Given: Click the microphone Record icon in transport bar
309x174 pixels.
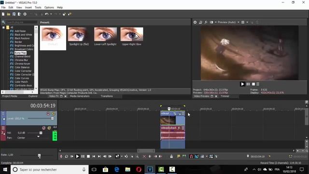Looking at the screenshot, I should click(x=61, y=157).
